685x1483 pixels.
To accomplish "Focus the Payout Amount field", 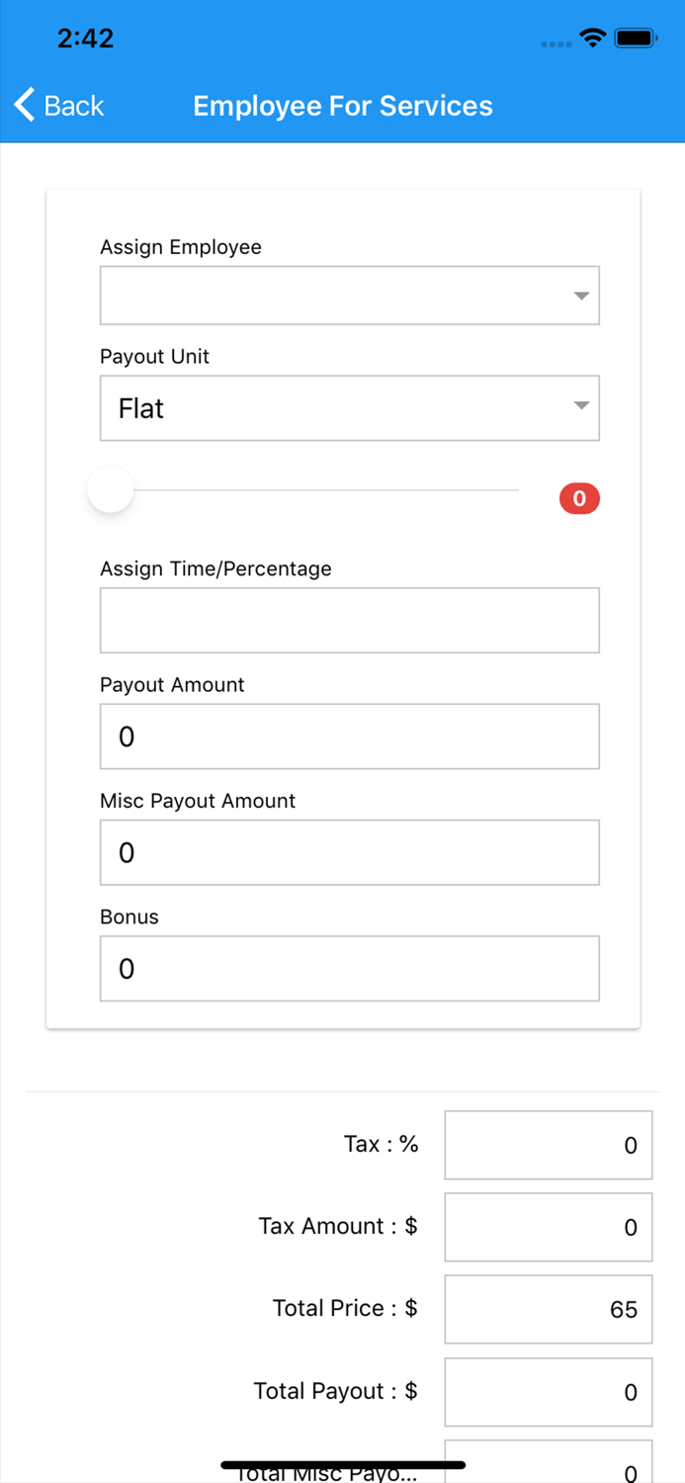I will coord(349,737).
